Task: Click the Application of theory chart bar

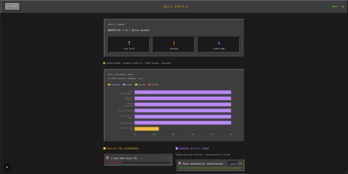Action: tap(183, 117)
